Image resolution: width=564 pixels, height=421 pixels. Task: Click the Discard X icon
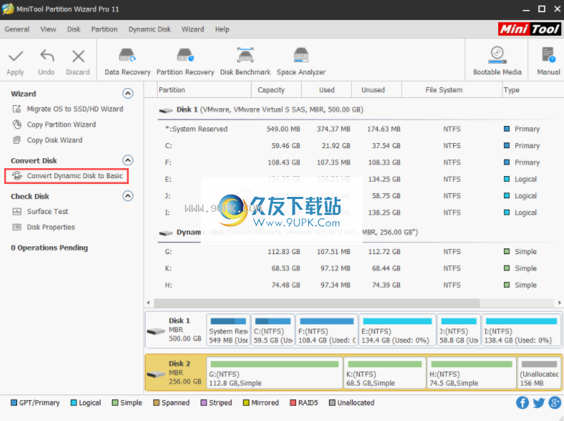pyautogui.click(x=78, y=57)
